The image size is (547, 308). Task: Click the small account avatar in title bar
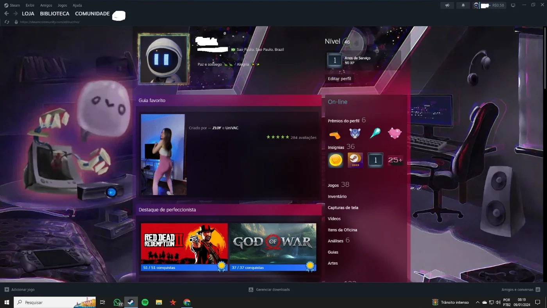click(476, 5)
